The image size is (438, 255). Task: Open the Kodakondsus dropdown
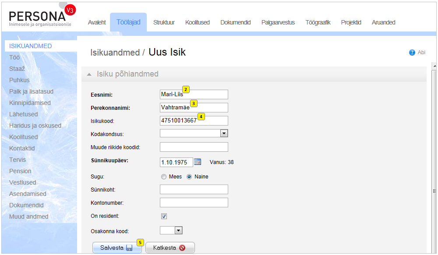pyautogui.click(x=224, y=133)
